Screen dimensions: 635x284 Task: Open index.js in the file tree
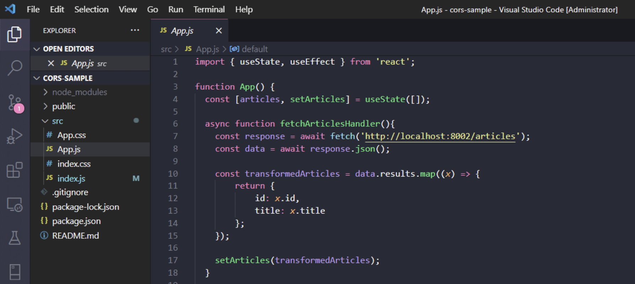71,178
